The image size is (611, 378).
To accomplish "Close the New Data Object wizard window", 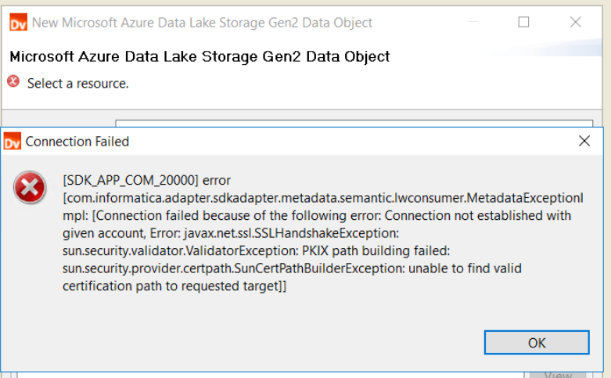I will click(x=576, y=22).
